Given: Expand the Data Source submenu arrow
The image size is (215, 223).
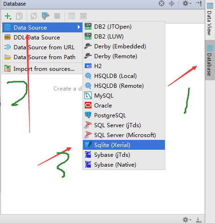Looking at the screenshot, I should click(x=79, y=27).
